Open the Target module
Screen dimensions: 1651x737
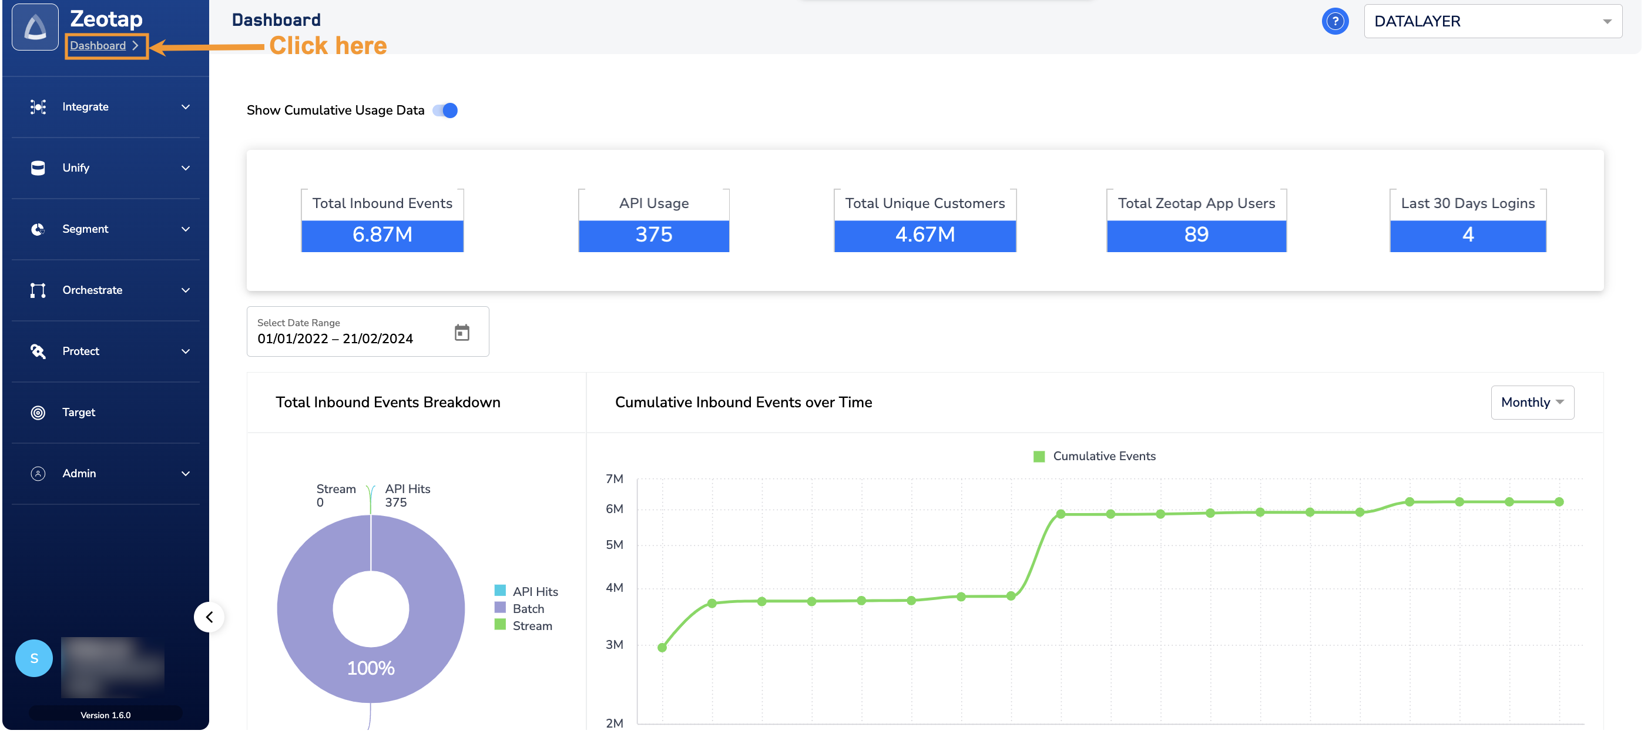(x=78, y=412)
